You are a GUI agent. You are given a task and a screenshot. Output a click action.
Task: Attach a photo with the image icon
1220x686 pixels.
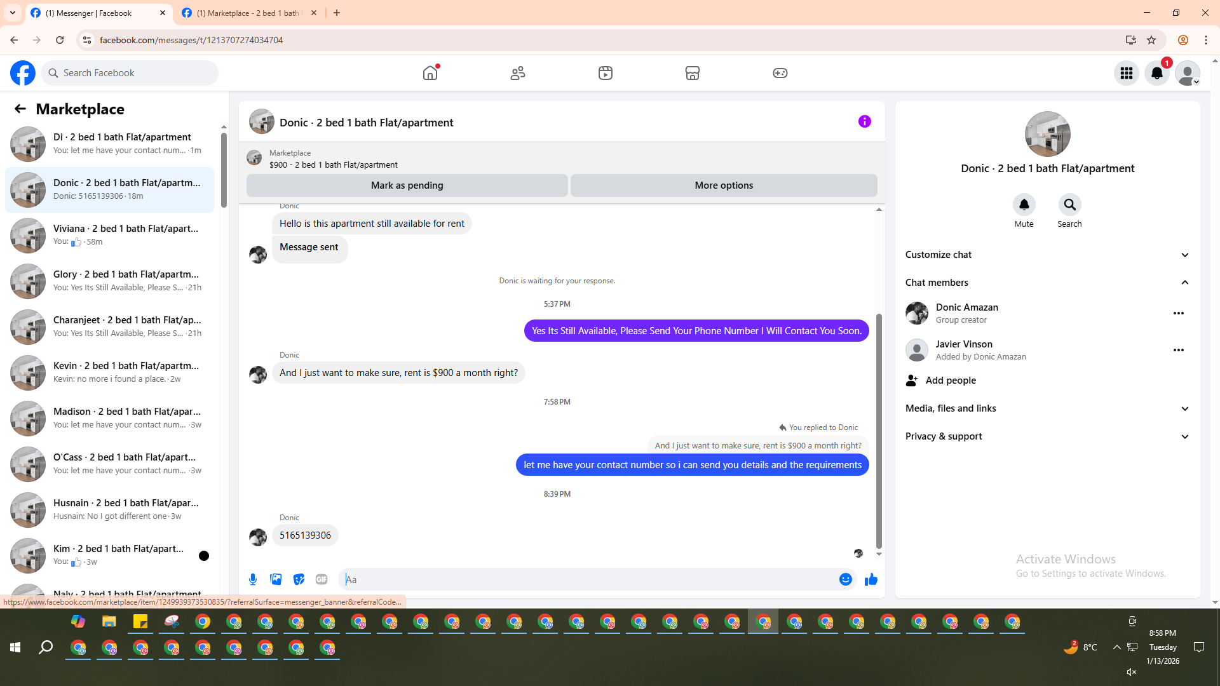click(x=276, y=579)
